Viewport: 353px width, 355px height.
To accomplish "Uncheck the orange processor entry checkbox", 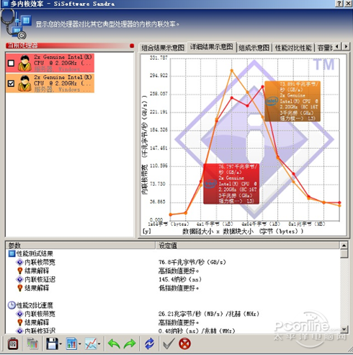I will [11, 84].
